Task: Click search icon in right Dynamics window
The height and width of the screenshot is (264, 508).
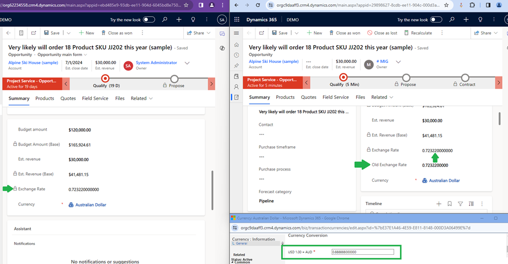Action: point(452,19)
